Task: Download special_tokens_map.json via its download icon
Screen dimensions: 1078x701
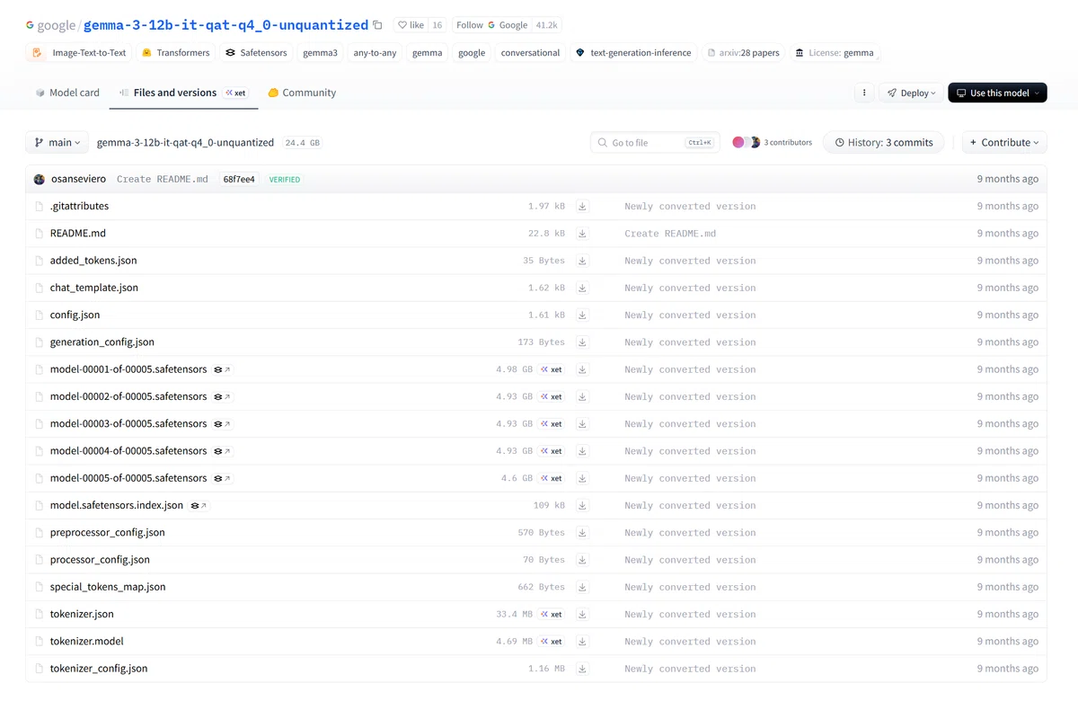Action: tap(582, 587)
